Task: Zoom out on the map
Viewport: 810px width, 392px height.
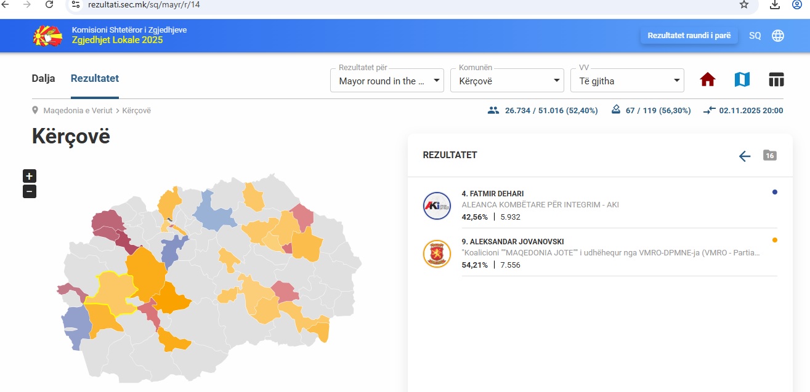Action: click(30, 191)
